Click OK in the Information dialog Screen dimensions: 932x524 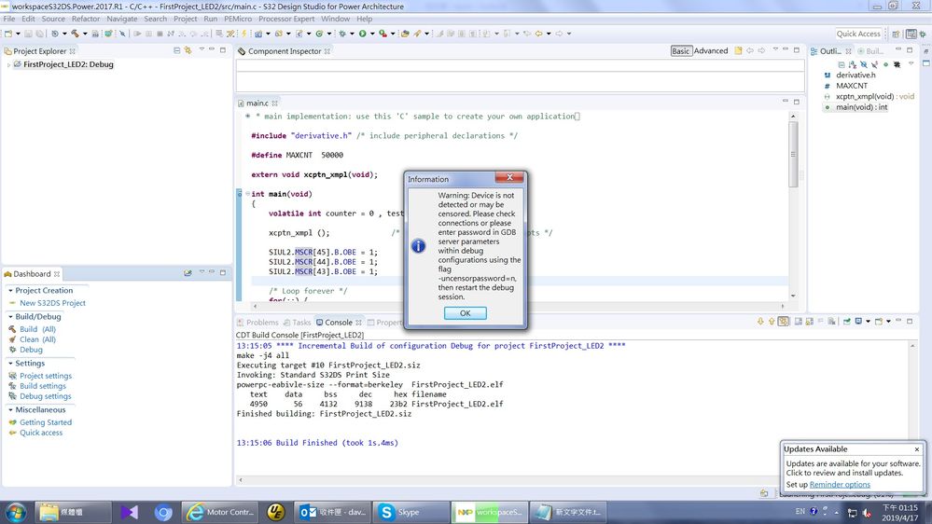pyautogui.click(x=466, y=313)
